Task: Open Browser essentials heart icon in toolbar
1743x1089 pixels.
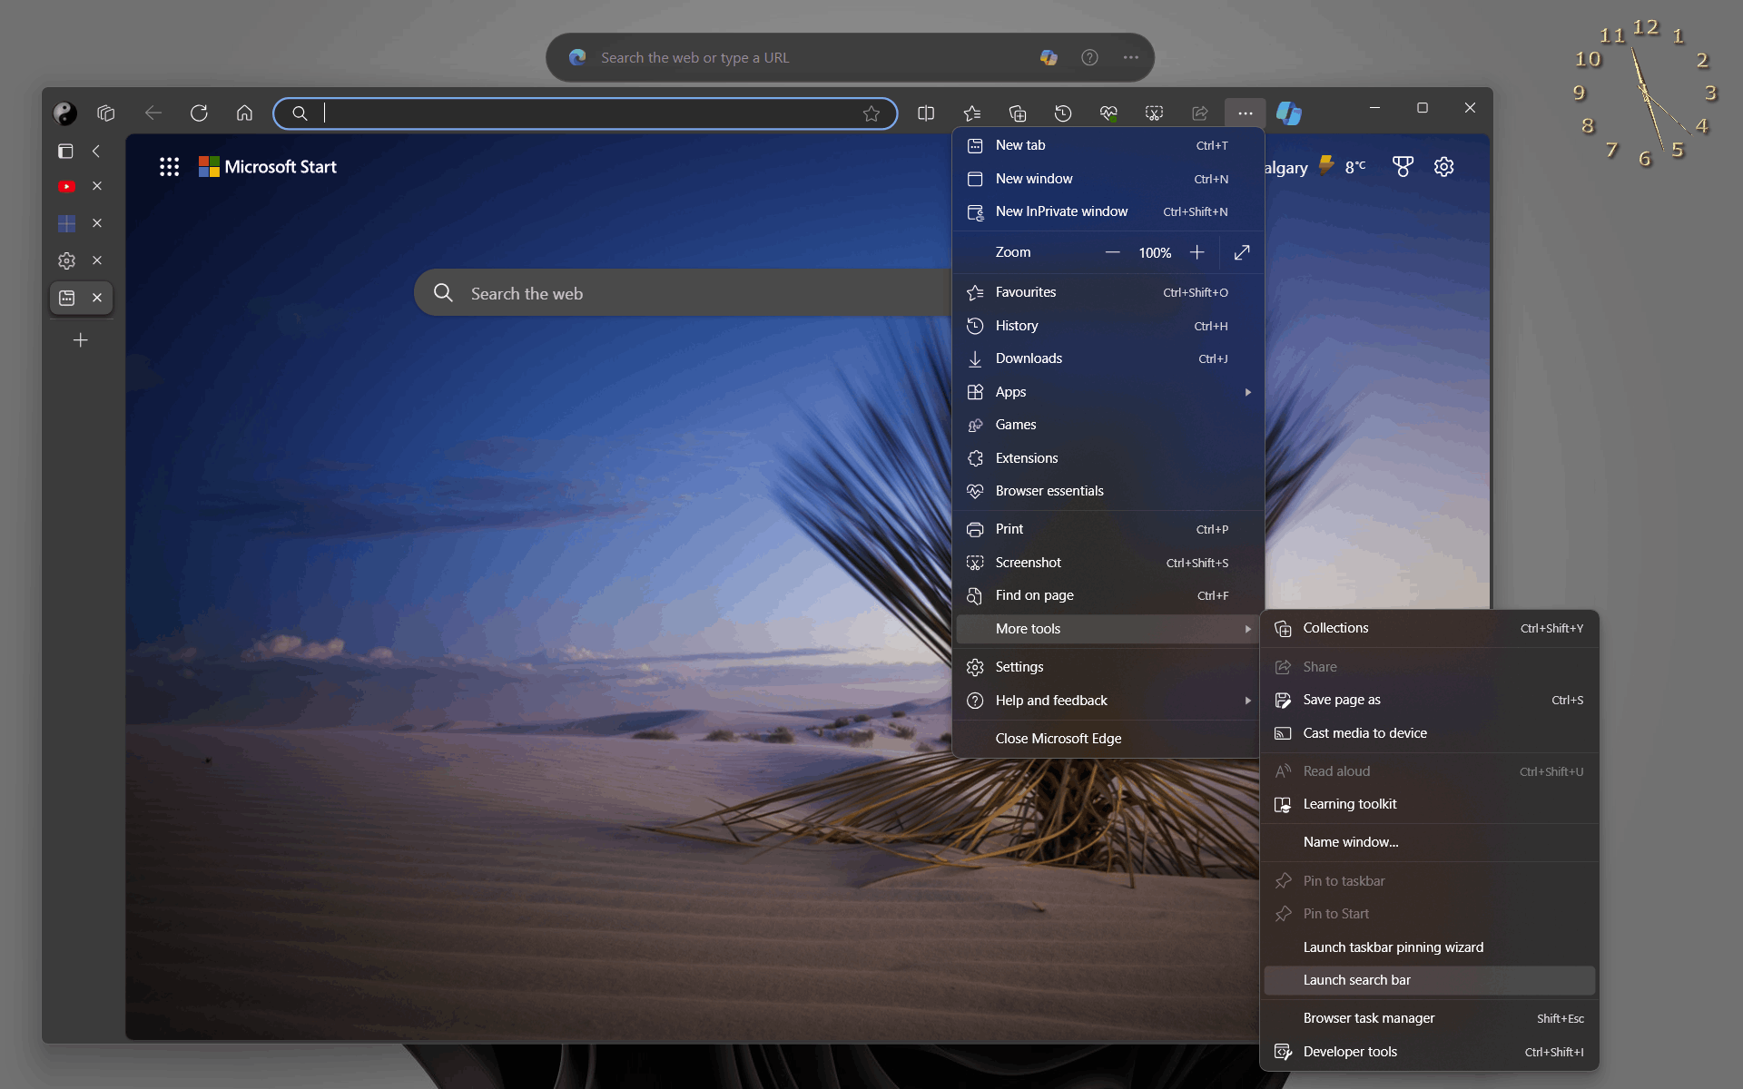Action: click(x=1108, y=113)
